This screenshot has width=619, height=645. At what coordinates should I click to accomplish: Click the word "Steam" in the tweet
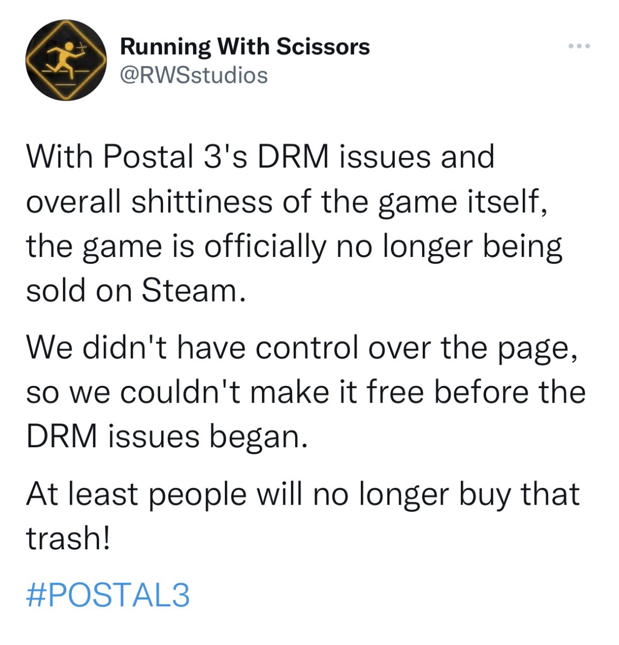click(x=188, y=291)
